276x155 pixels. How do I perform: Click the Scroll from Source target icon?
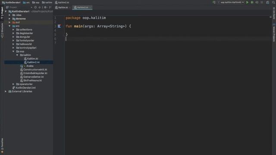(x=35, y=7)
